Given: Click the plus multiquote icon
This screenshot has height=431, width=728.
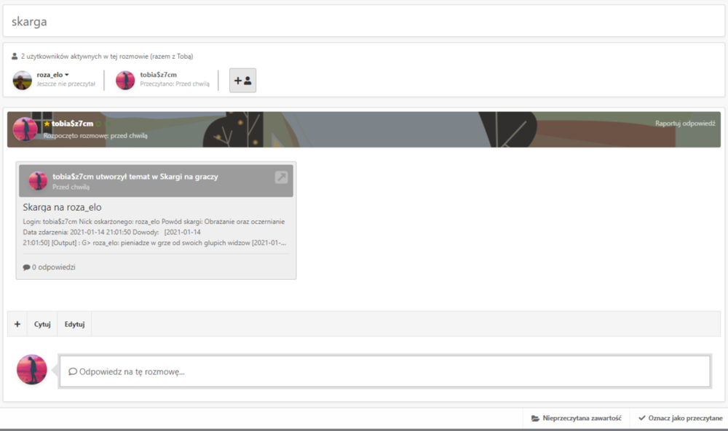Looking at the screenshot, I should (17, 324).
